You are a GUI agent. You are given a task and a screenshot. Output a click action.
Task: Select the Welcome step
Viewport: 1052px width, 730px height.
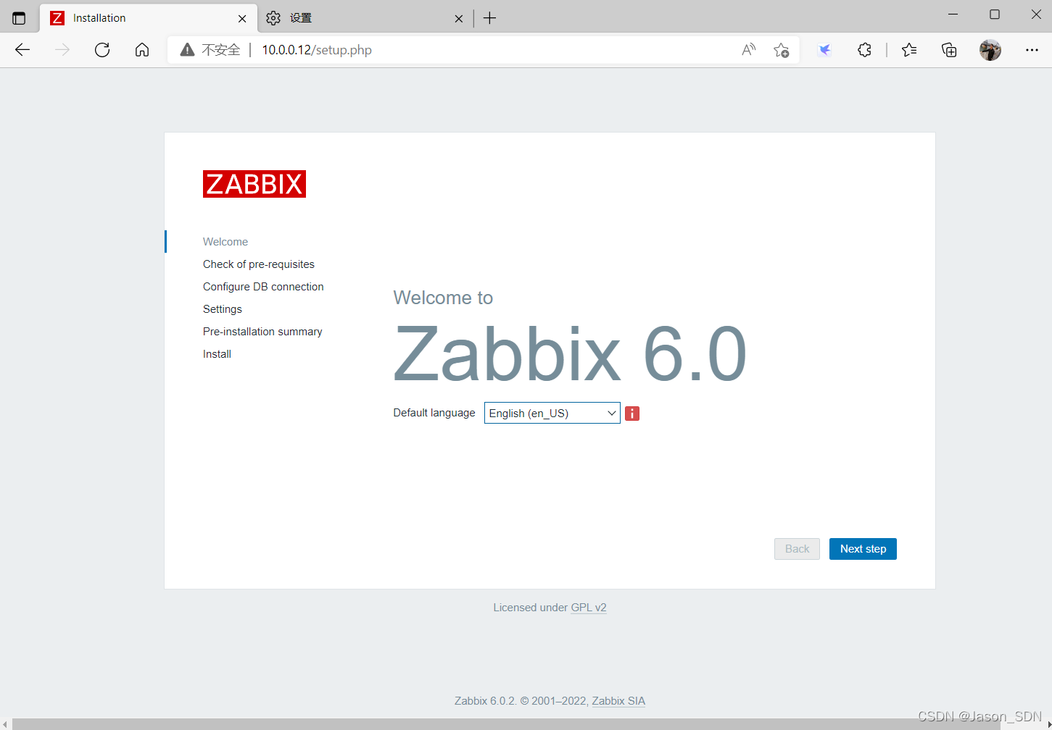pos(225,242)
